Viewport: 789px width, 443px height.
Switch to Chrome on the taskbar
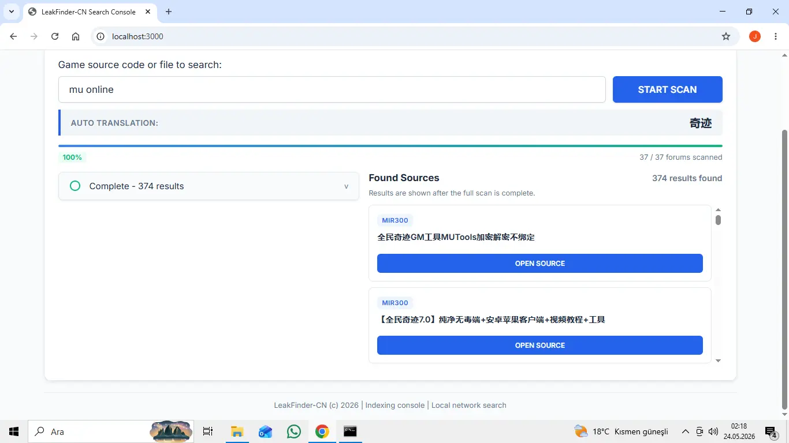(322, 431)
